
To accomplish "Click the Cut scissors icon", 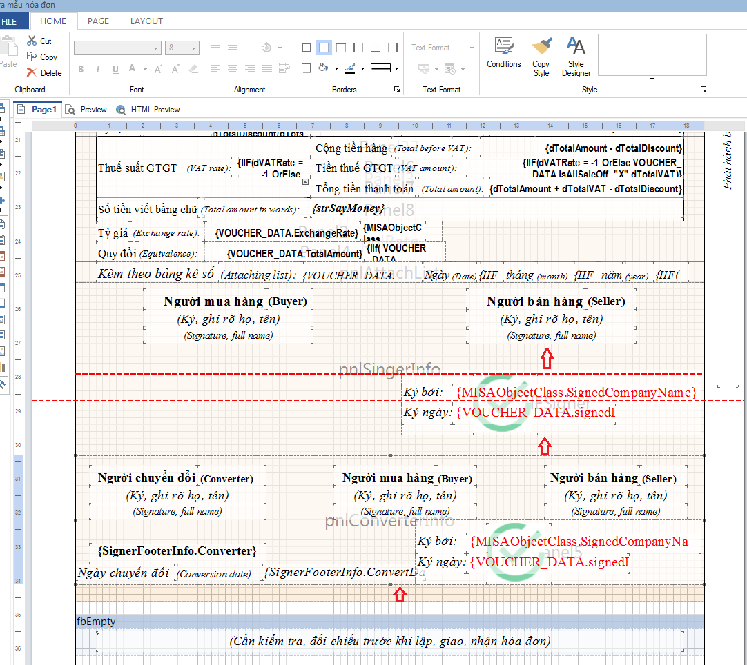I will pyautogui.click(x=32, y=41).
